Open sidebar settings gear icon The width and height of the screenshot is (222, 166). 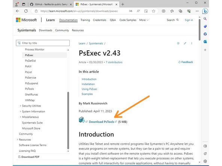pyautogui.click(x=205, y=161)
